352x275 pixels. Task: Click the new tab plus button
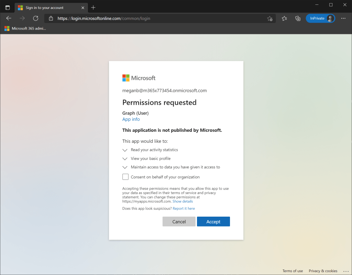pos(93,8)
